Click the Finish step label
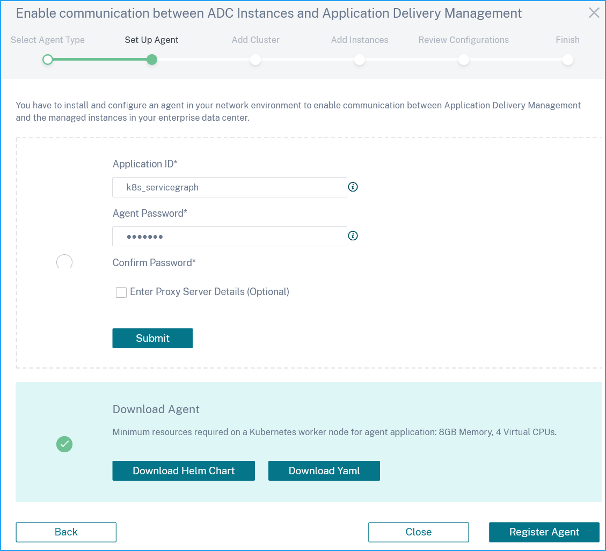Image resolution: width=606 pixels, height=551 pixels. tap(567, 40)
